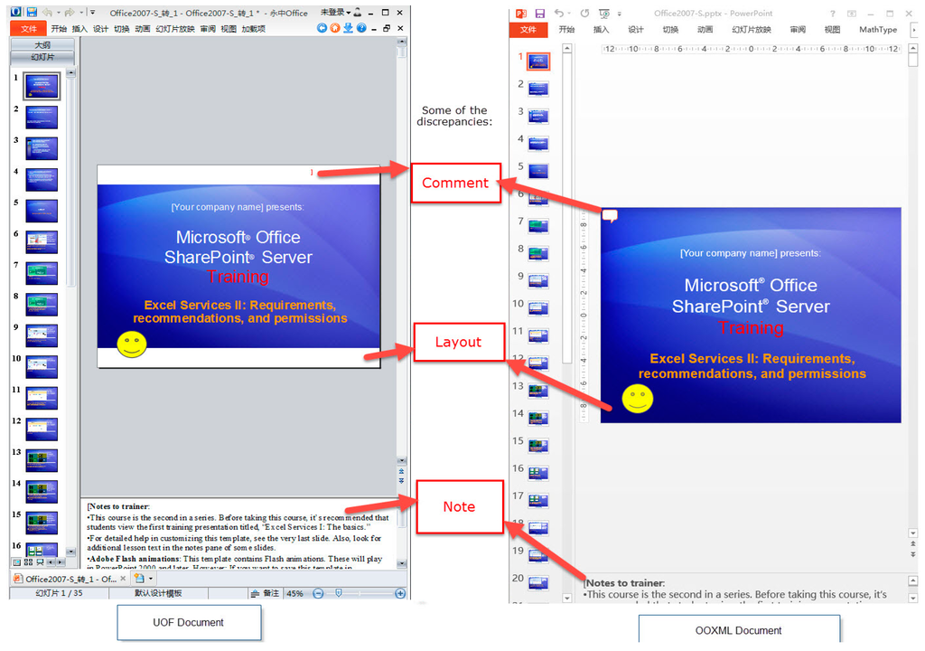The image size is (925, 651).
Task: Open the redo history dropdown in Yozo Office
Action: coord(80,13)
